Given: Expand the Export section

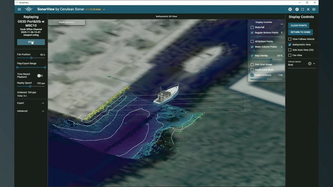Looking at the screenshot, I should pyautogui.click(x=43, y=103).
